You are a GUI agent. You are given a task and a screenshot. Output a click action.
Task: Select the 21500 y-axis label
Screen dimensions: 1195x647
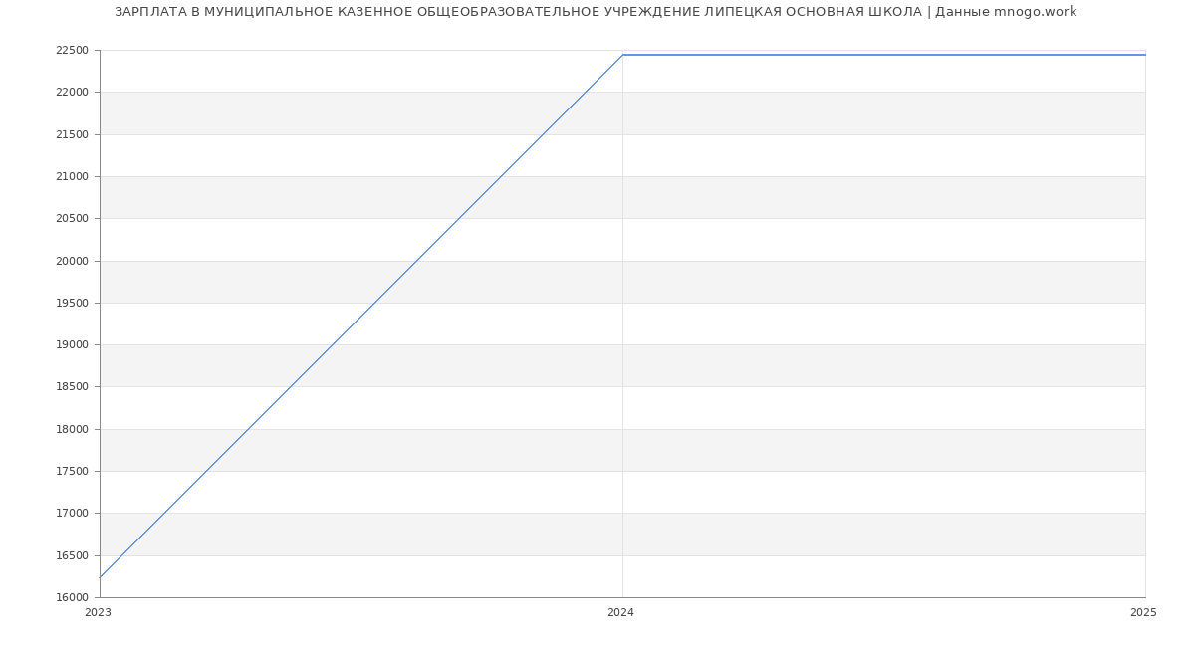72,134
